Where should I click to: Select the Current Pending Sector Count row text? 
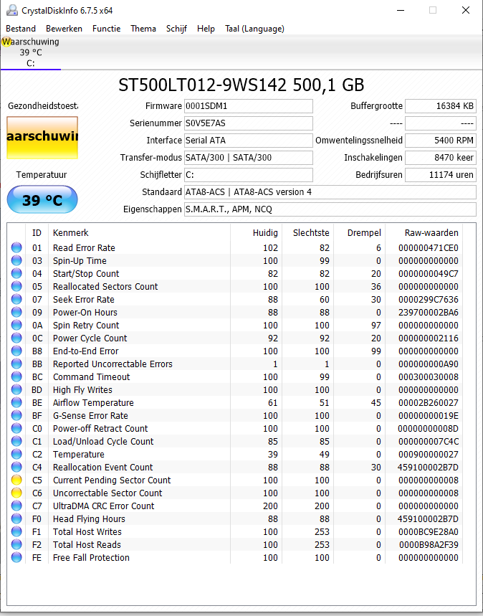(x=112, y=480)
